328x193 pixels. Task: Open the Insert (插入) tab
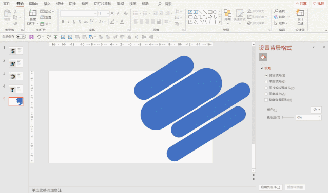pyautogui.click(x=47, y=4)
